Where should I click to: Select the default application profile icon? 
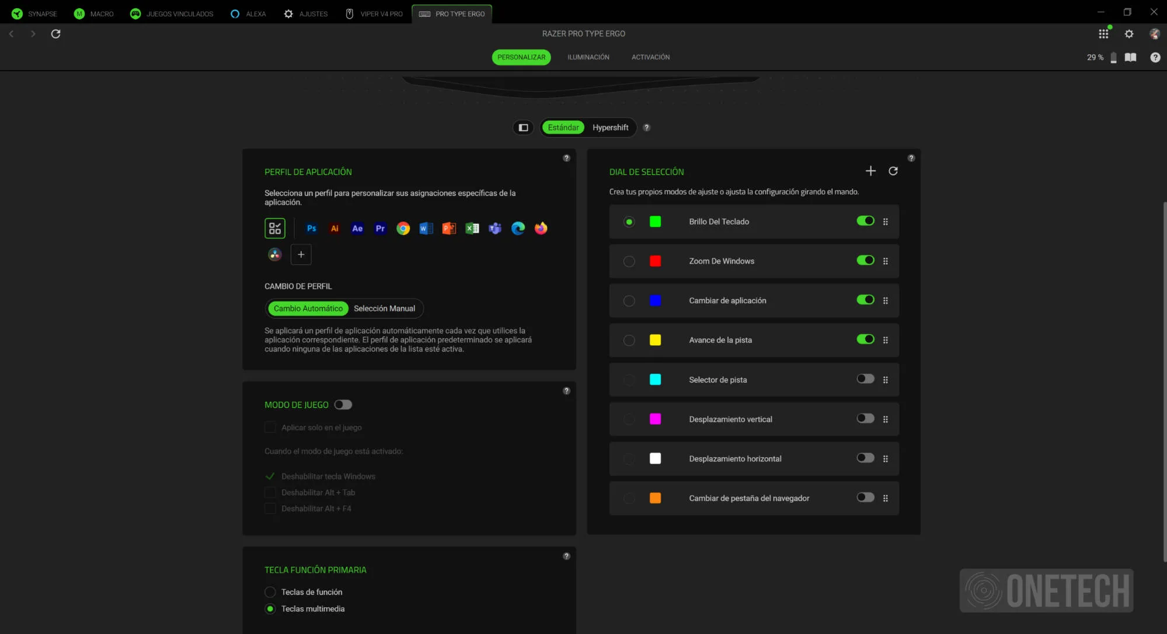(x=275, y=229)
